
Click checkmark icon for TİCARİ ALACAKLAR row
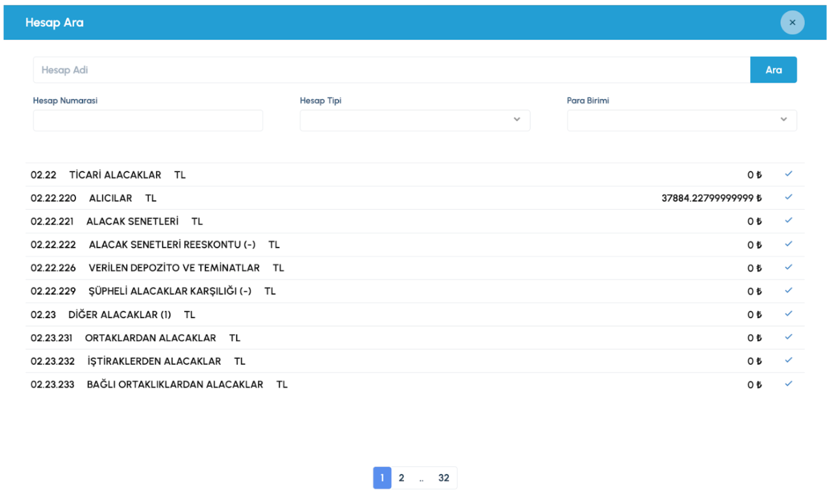click(x=788, y=174)
